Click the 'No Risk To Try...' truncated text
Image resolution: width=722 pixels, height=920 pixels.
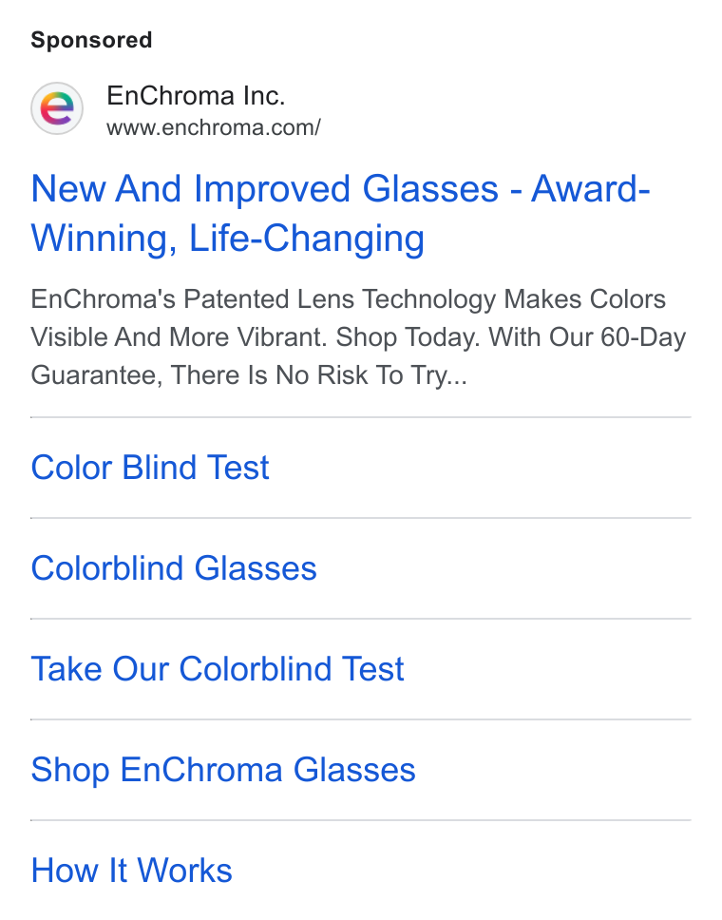pos(371,375)
